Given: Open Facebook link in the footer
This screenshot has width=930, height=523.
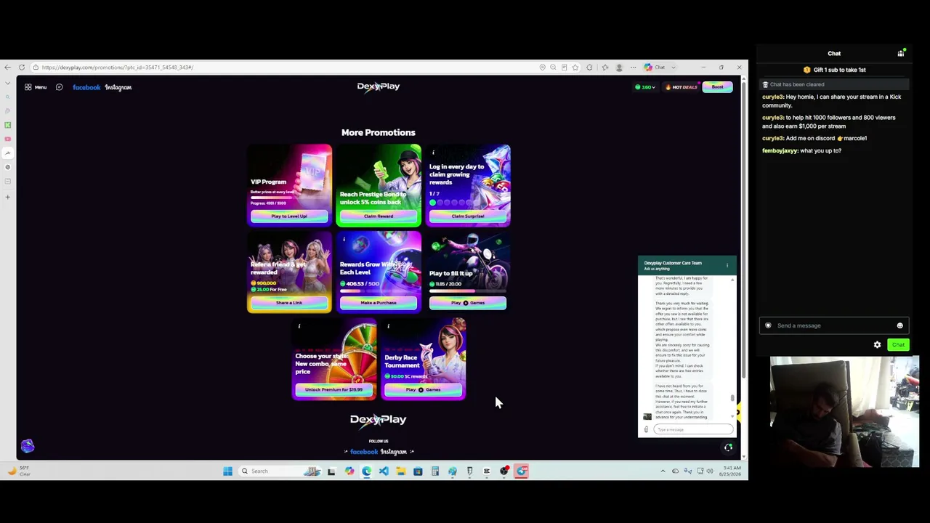Looking at the screenshot, I should (364, 452).
